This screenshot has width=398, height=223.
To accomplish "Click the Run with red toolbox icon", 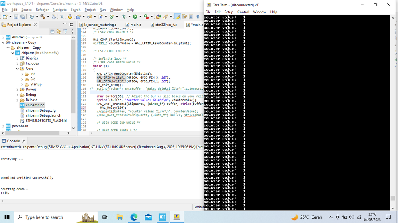I will coord(146,17).
